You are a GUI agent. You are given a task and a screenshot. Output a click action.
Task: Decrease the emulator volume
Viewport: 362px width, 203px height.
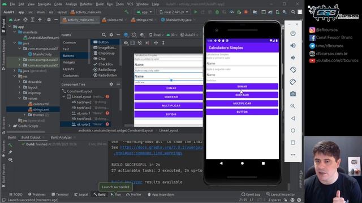(x=293, y=58)
